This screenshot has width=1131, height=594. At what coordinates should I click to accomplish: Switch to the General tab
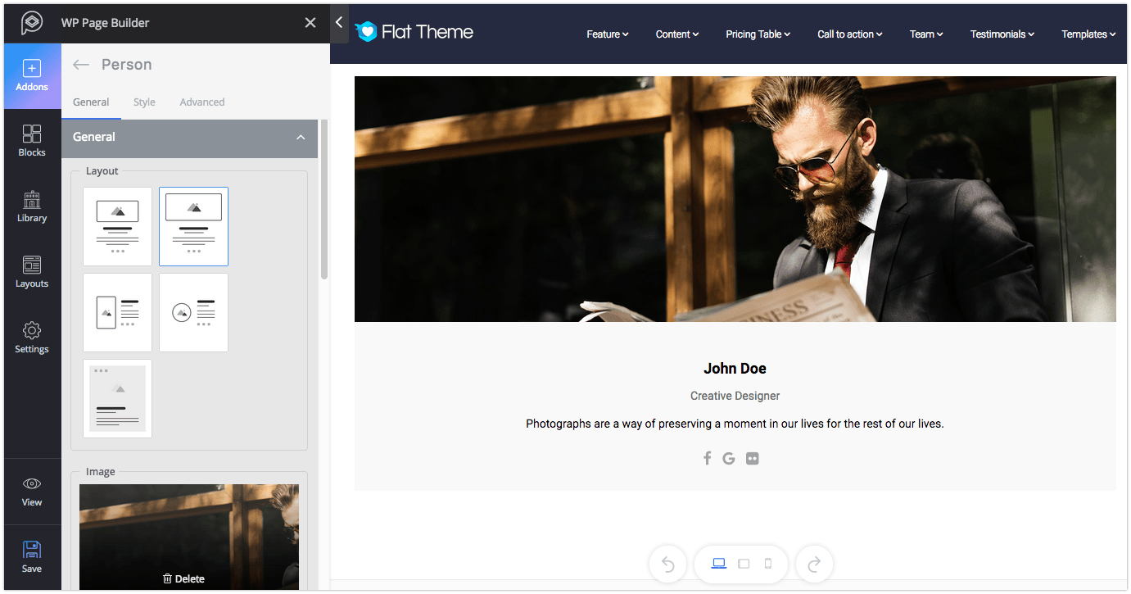pyautogui.click(x=91, y=102)
